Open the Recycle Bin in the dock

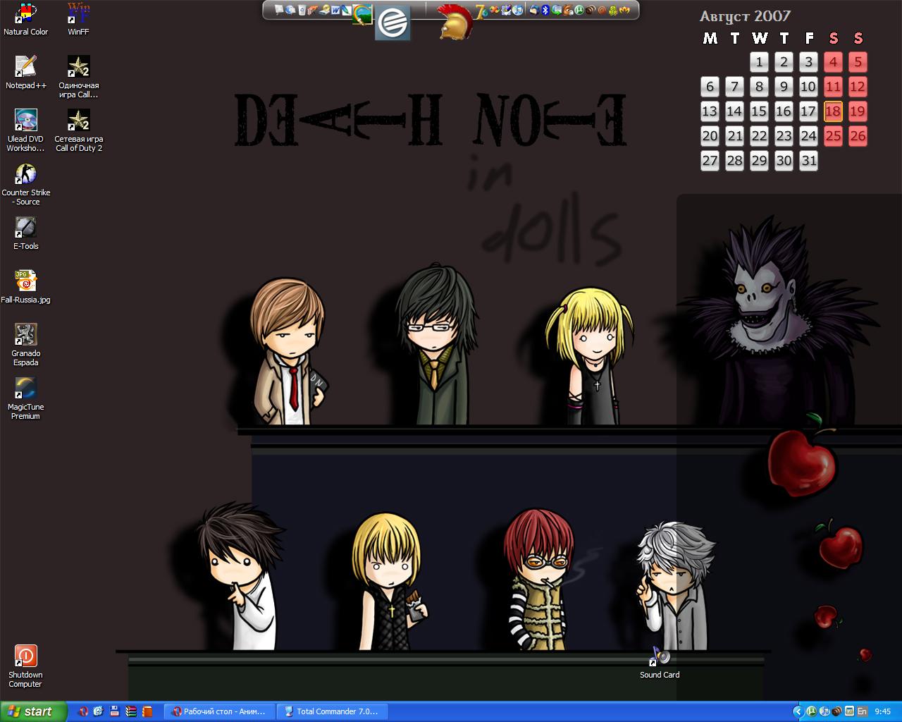pyautogui.click(x=302, y=10)
